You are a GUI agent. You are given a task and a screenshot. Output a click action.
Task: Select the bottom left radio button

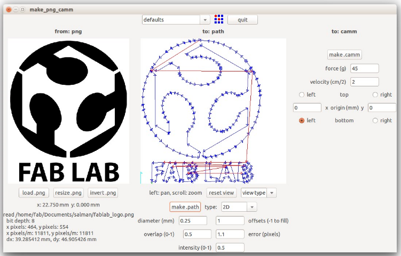pyautogui.click(x=302, y=121)
